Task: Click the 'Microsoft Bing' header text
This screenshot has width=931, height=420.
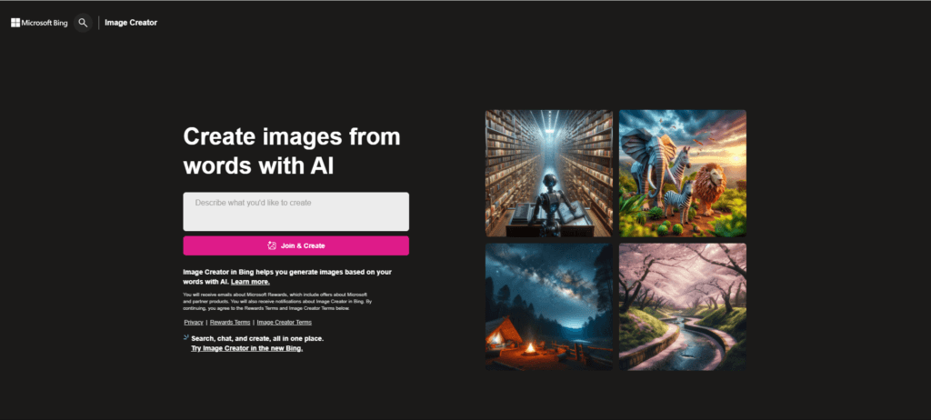Action: coord(45,23)
